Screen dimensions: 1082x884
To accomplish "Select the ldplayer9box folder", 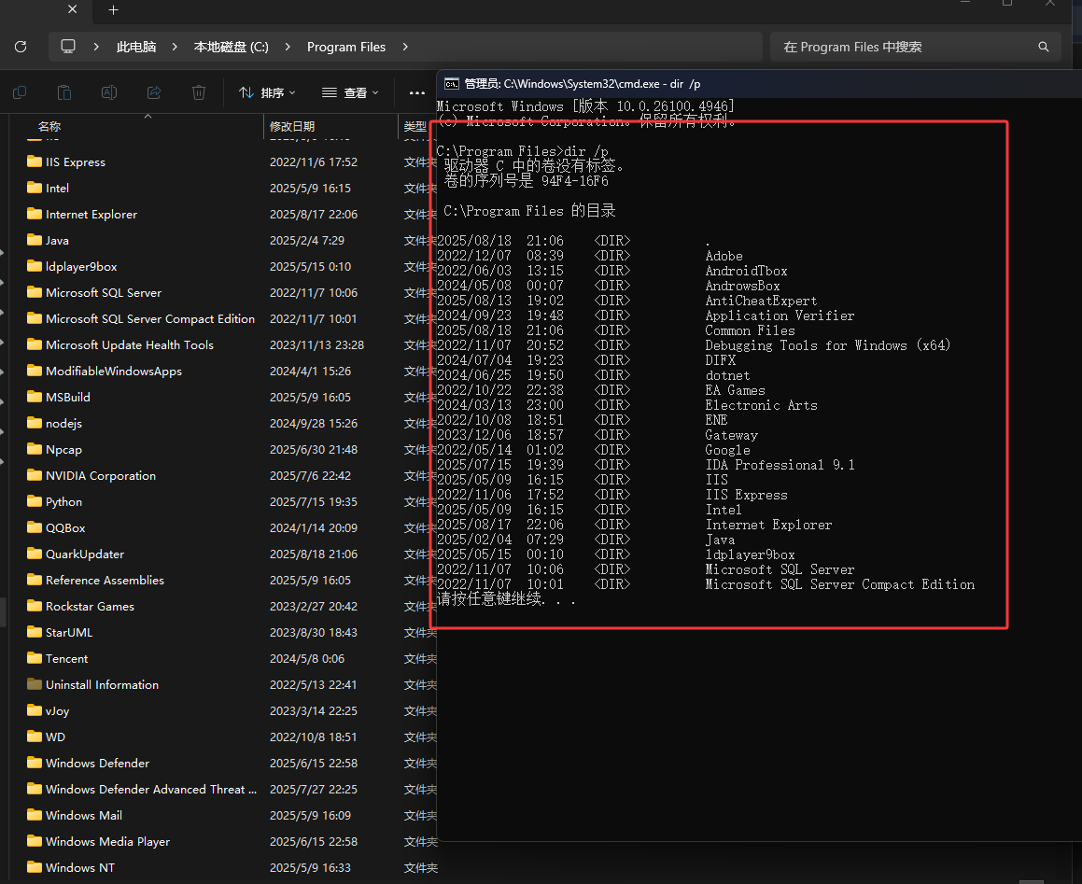I will pyautogui.click(x=81, y=266).
